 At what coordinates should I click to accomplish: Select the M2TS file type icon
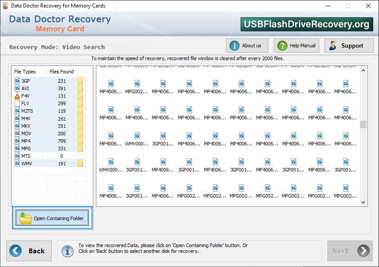point(17,111)
